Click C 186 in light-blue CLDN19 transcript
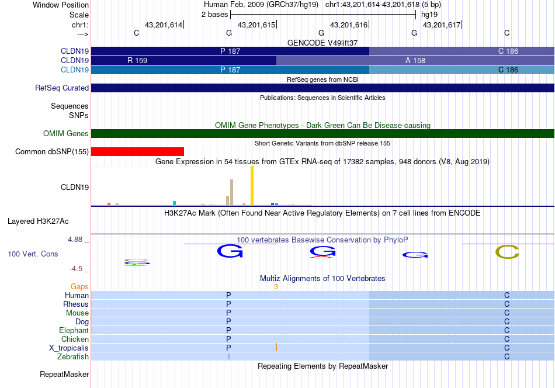This screenshot has height=388, width=555. (508, 70)
